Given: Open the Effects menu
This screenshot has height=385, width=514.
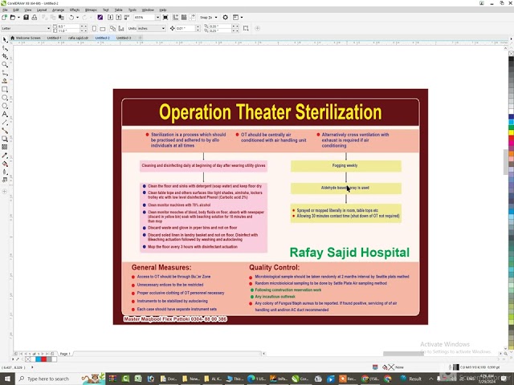Looking at the screenshot, I should tap(75, 10).
